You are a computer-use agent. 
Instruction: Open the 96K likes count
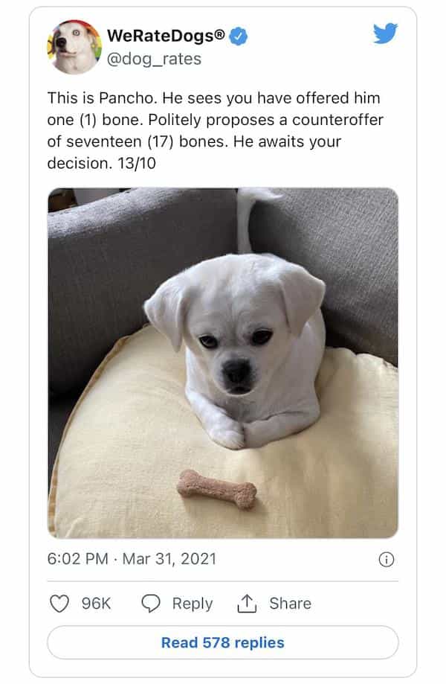96,604
